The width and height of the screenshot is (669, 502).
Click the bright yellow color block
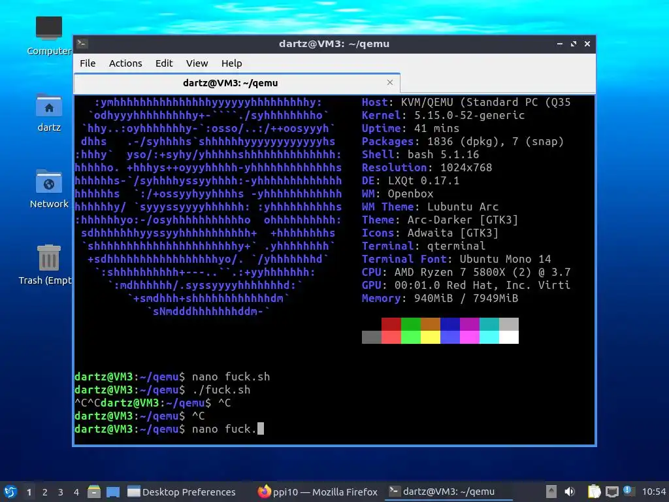point(431,337)
